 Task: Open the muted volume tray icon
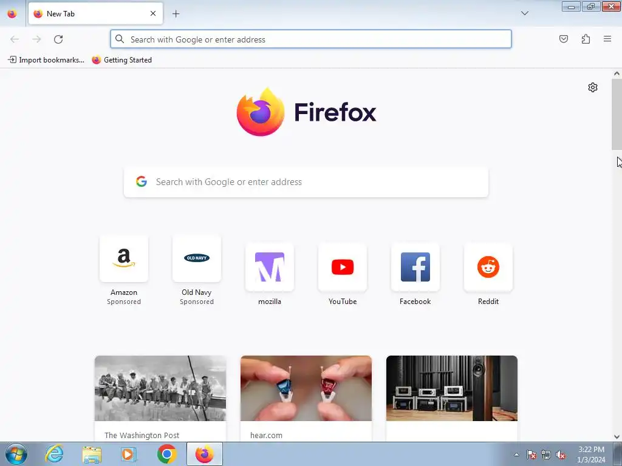tap(561, 455)
